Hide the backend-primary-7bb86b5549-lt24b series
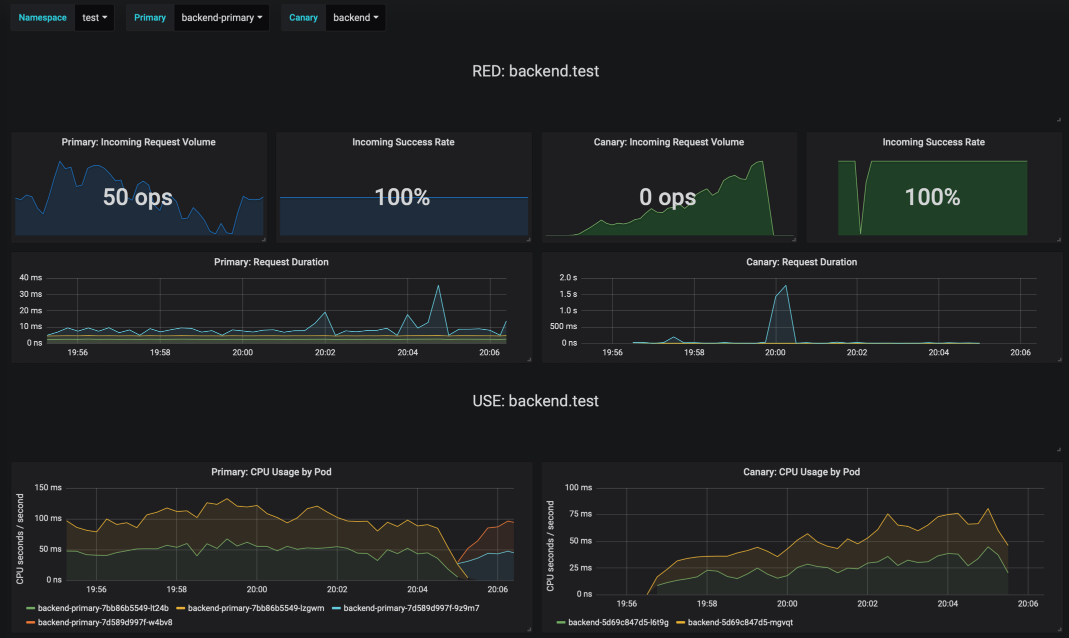 point(104,608)
